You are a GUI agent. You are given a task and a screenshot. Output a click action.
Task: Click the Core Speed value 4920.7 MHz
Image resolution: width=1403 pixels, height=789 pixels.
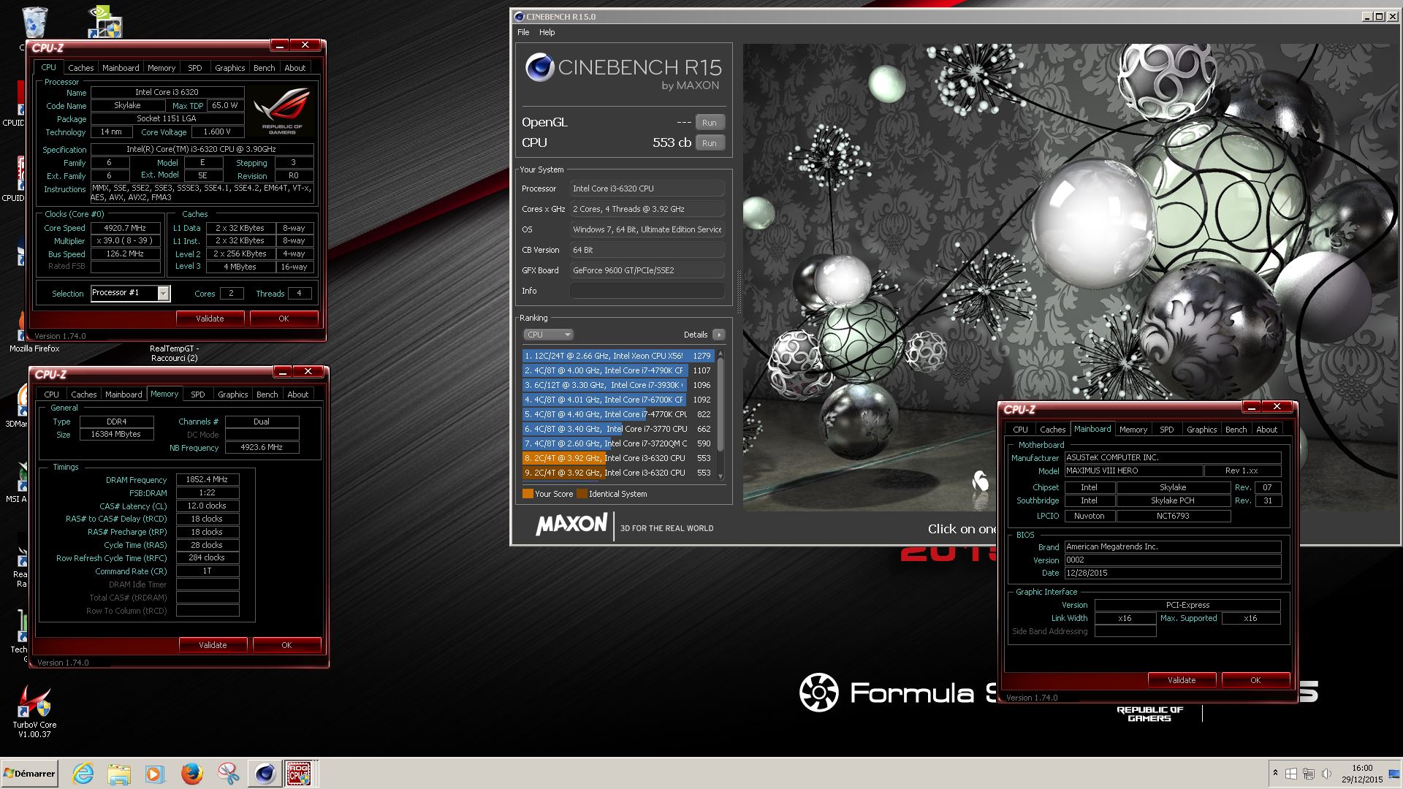(x=126, y=228)
